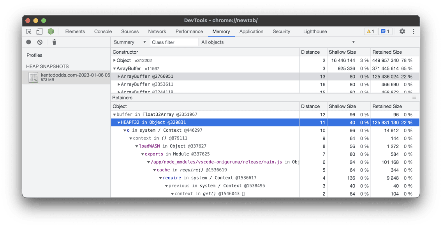This screenshot has width=442, height=227.
Task: Open the Application tab
Action: [251, 31]
